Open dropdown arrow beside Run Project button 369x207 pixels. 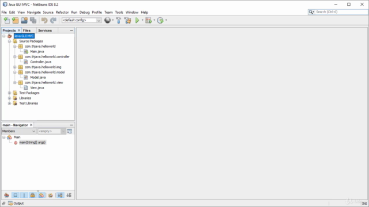142,20
